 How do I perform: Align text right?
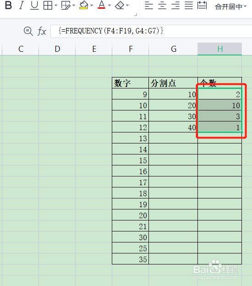tap(175, 5)
